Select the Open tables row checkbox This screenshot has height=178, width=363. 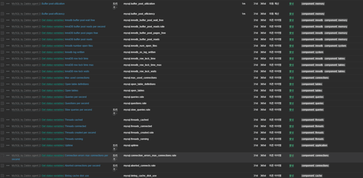point(2,90)
